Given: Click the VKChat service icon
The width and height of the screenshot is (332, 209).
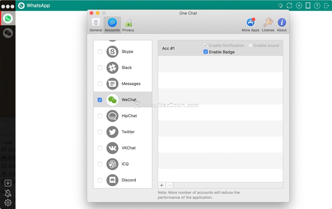Looking at the screenshot, I should click(112, 148).
